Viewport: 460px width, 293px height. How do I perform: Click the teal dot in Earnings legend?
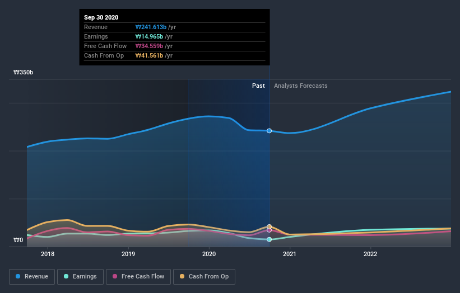click(66, 276)
